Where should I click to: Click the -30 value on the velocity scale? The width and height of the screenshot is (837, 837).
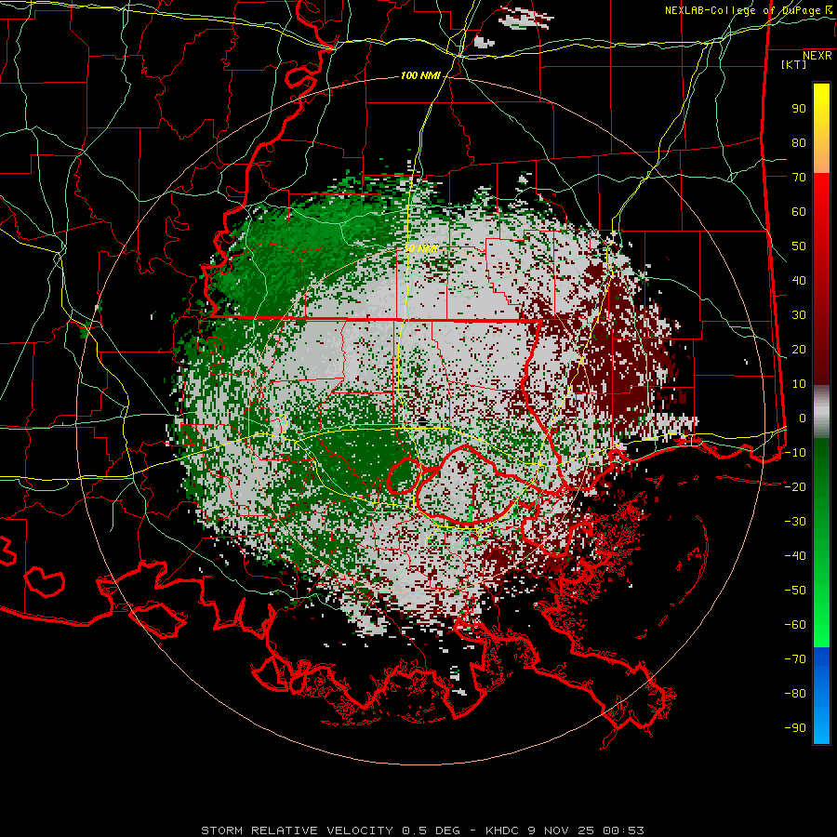click(x=795, y=522)
